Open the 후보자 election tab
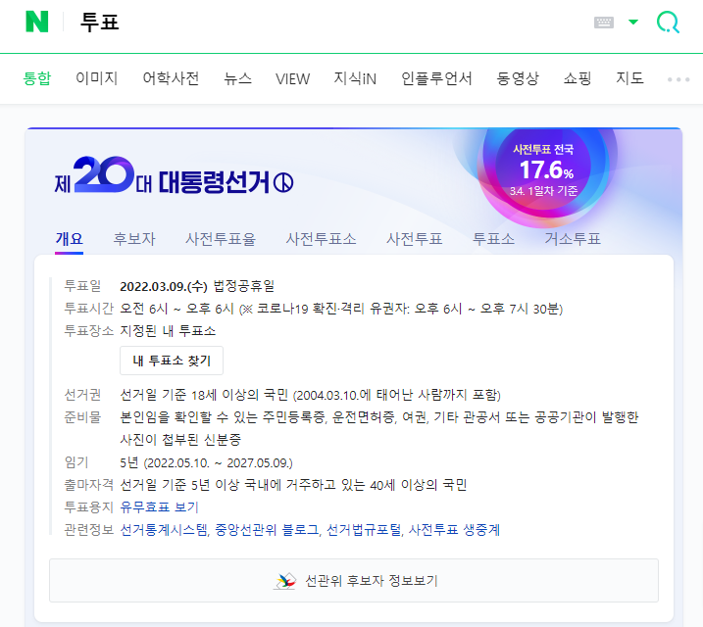Image resolution: width=703 pixels, height=627 pixels. coord(134,239)
